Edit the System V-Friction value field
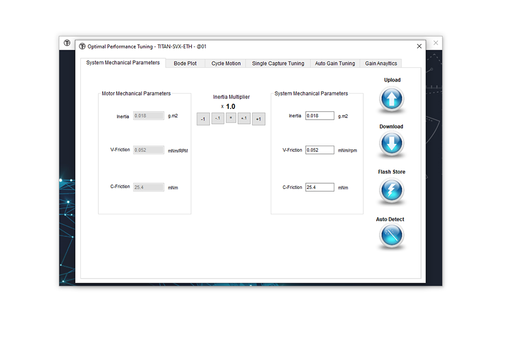This screenshot has height=342, width=512. pos(319,150)
